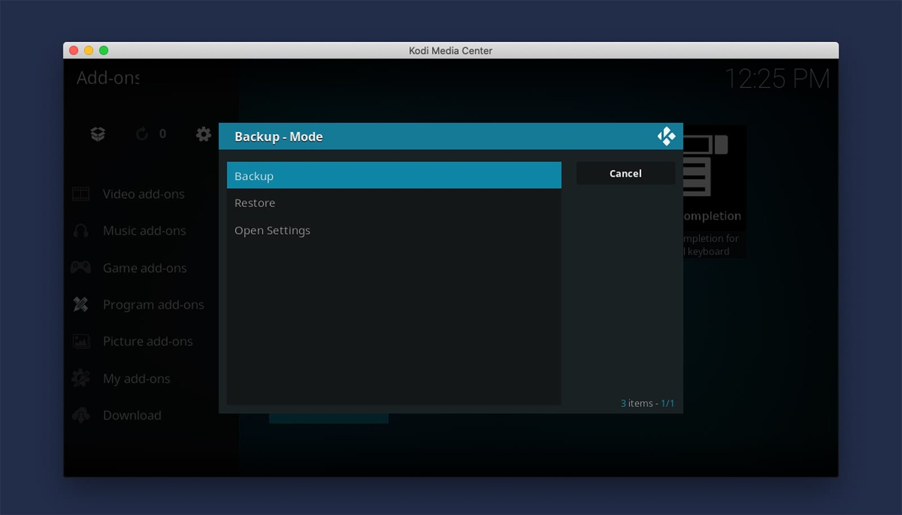The image size is (902, 515).
Task: Open the add-ons settings gear icon
Action: pyautogui.click(x=203, y=134)
